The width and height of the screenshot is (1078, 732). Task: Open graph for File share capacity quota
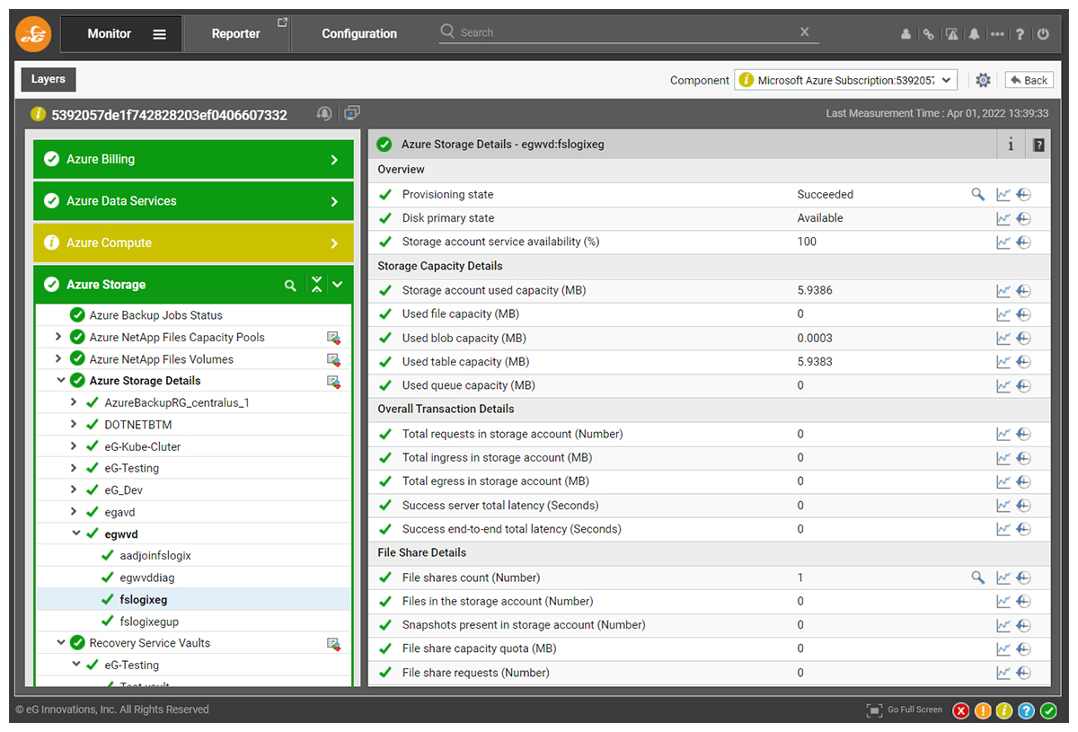point(1003,648)
